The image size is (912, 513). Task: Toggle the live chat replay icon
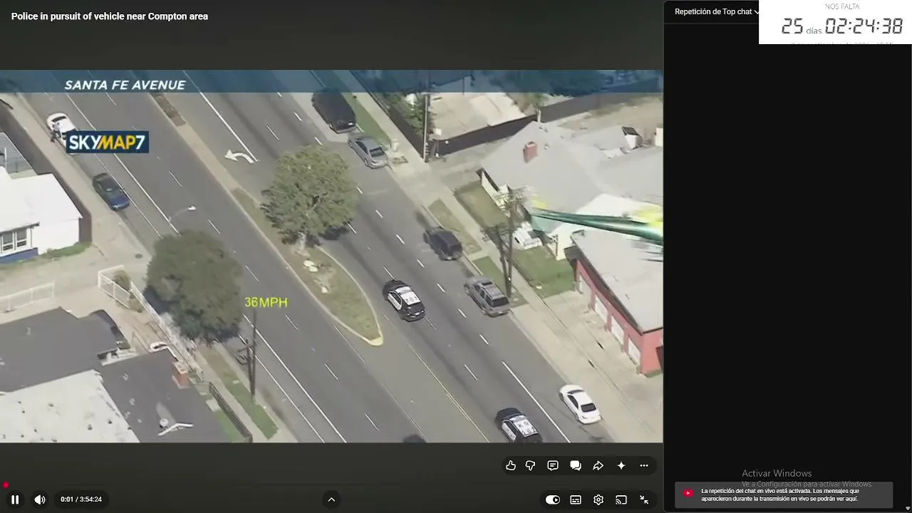[576, 465]
